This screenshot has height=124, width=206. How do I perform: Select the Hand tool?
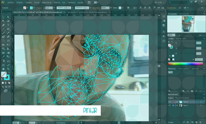[x=3, y=69]
